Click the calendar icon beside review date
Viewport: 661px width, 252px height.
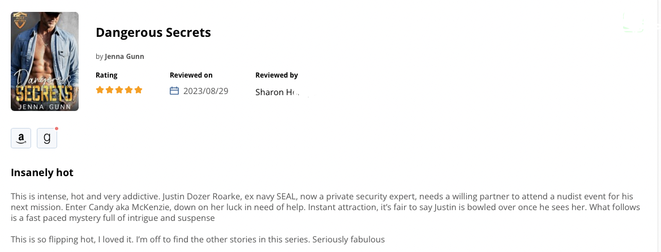click(174, 91)
